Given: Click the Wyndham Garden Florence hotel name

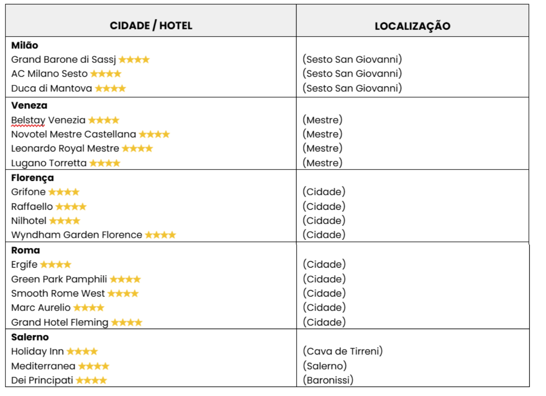Looking at the screenshot, I should coord(77,235).
